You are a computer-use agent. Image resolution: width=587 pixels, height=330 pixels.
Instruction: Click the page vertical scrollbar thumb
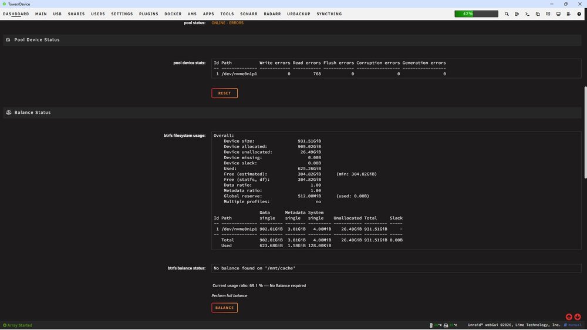tap(585, 133)
